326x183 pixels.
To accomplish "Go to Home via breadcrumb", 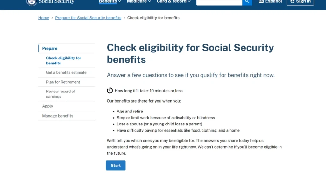I will tap(44, 18).
